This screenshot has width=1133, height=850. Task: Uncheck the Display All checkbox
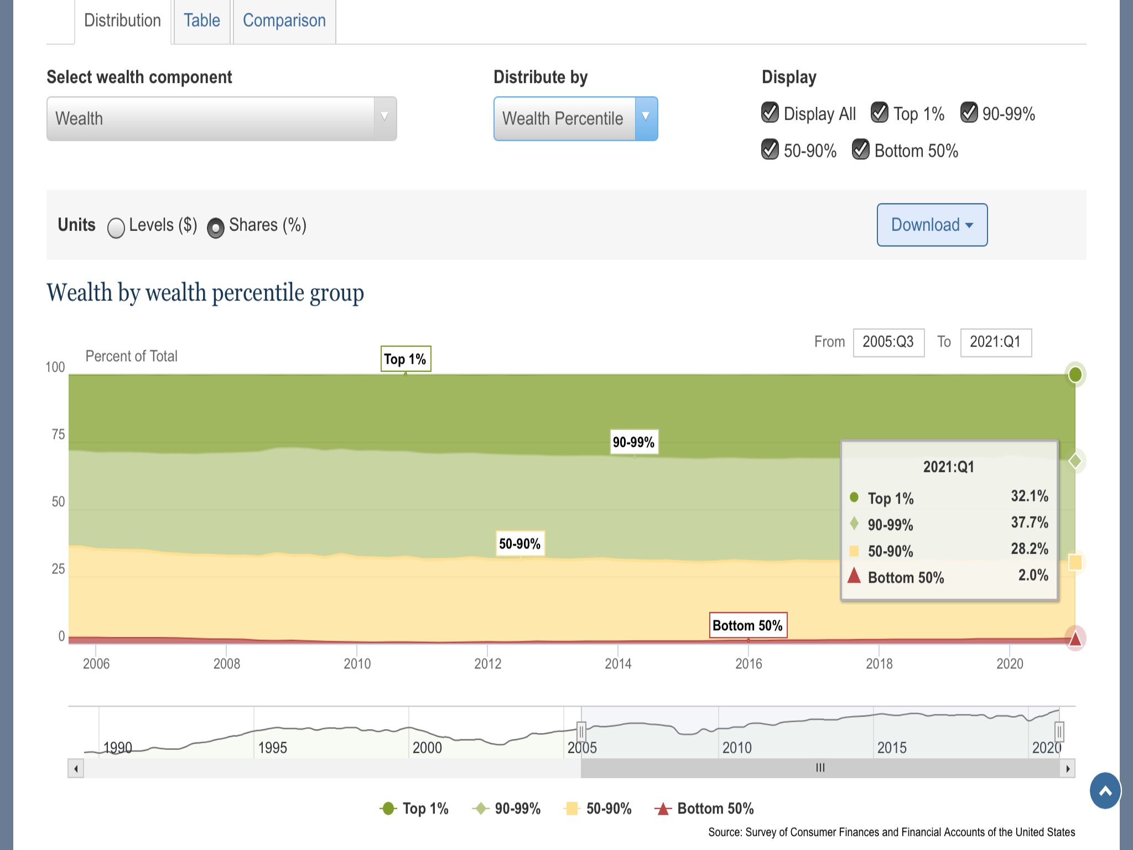tap(770, 112)
